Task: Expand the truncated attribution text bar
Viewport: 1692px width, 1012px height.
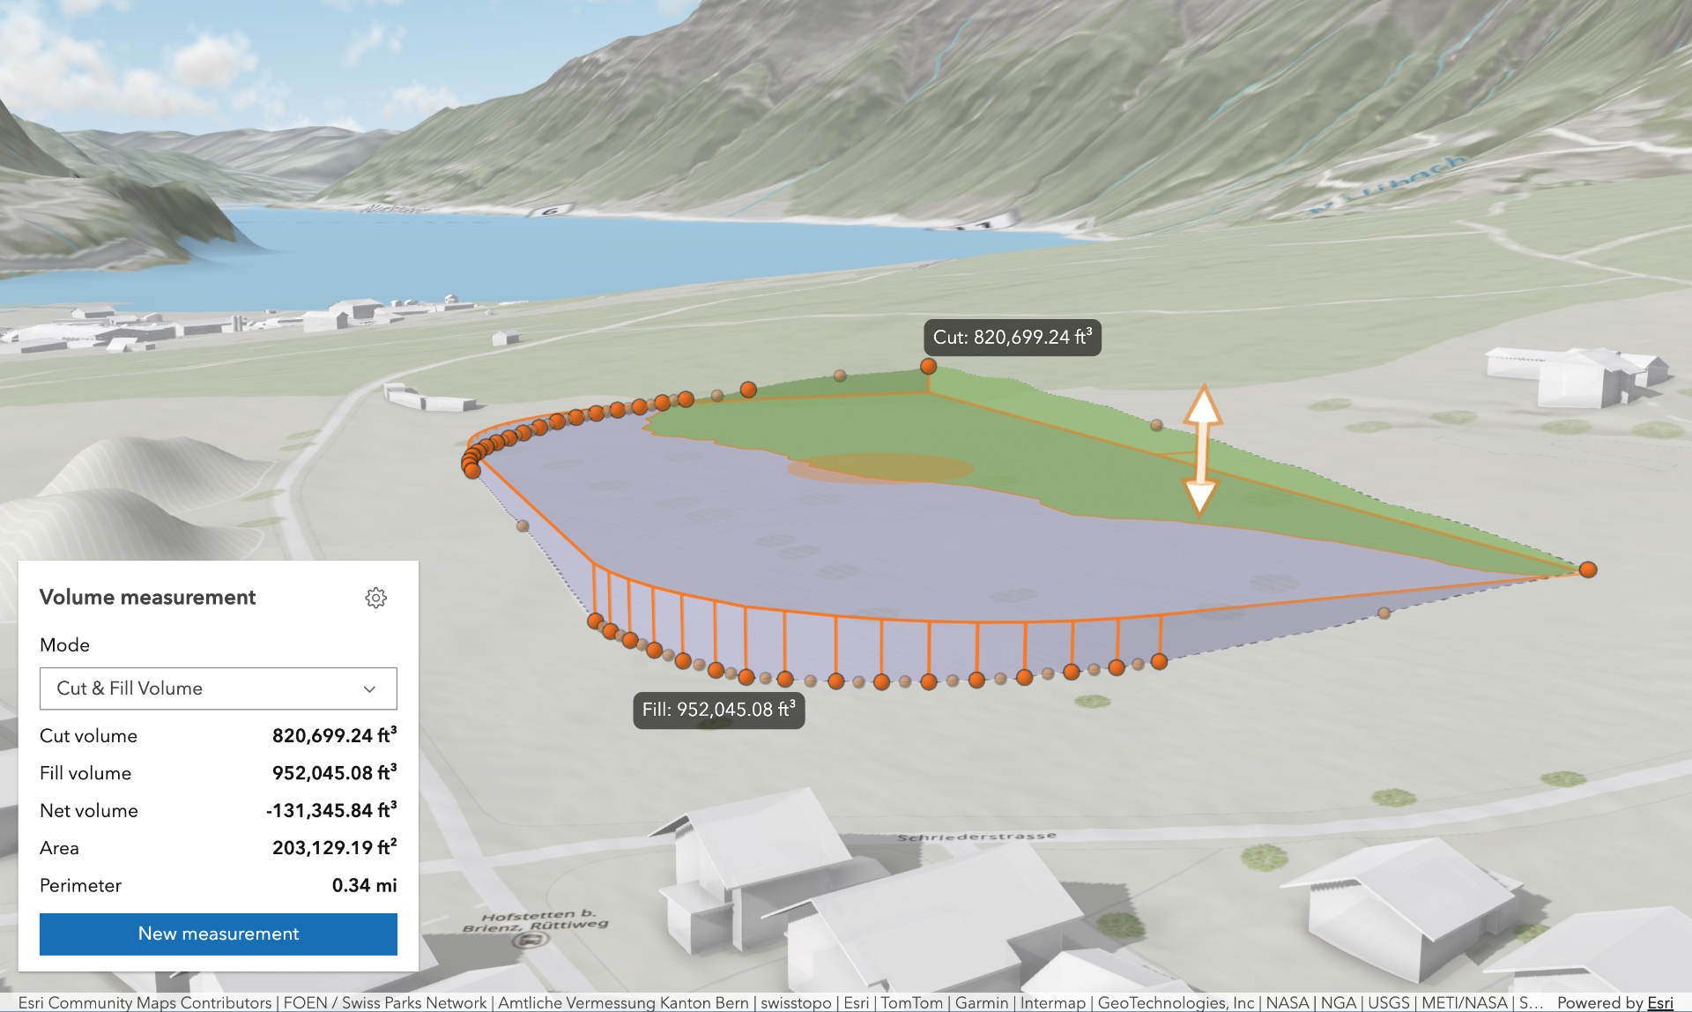Action: pos(775,1002)
